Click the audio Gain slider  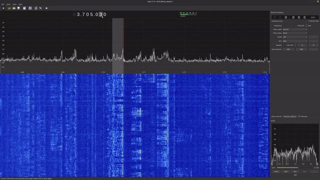[x=295, y=168]
